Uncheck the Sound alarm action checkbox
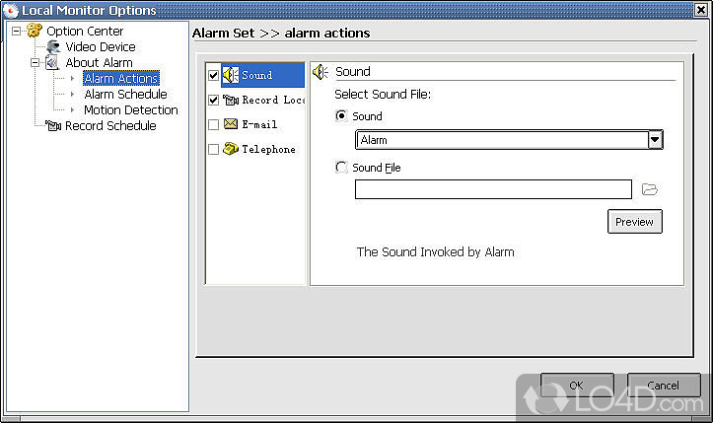The width and height of the screenshot is (713, 423). point(213,75)
